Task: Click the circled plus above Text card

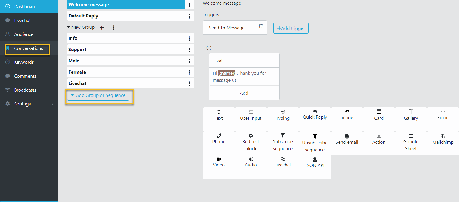Action: [209, 48]
